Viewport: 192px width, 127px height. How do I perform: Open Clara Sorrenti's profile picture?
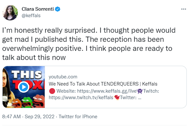pos(10,13)
